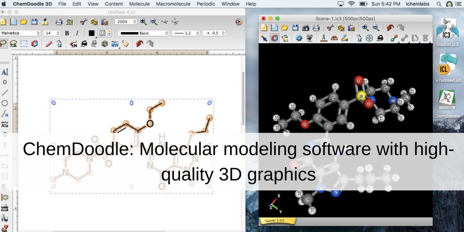The width and height of the screenshot is (464, 232).
Task: Open the Apple menu
Action: [4, 4]
